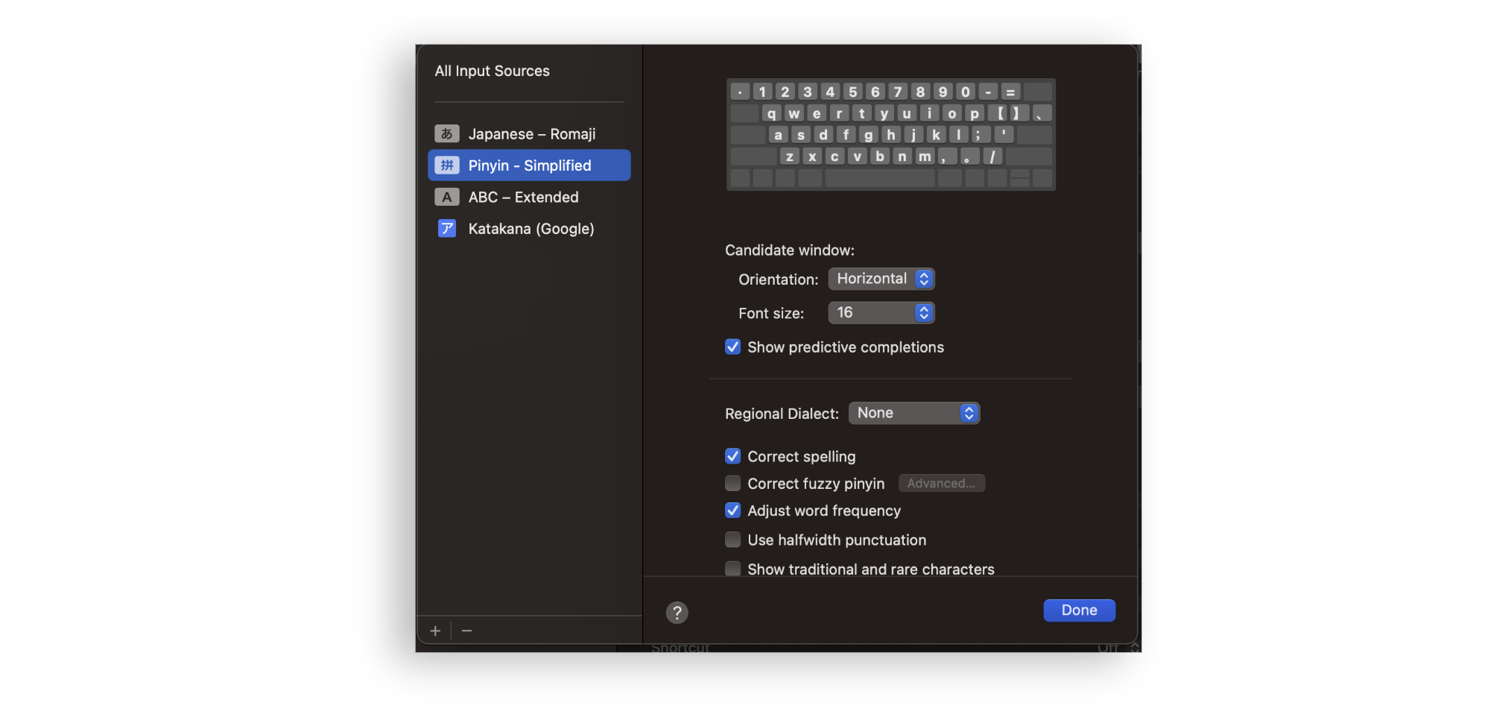This screenshot has width=1511, height=714.
Task: Click the Font size: label
Action: coord(771,314)
